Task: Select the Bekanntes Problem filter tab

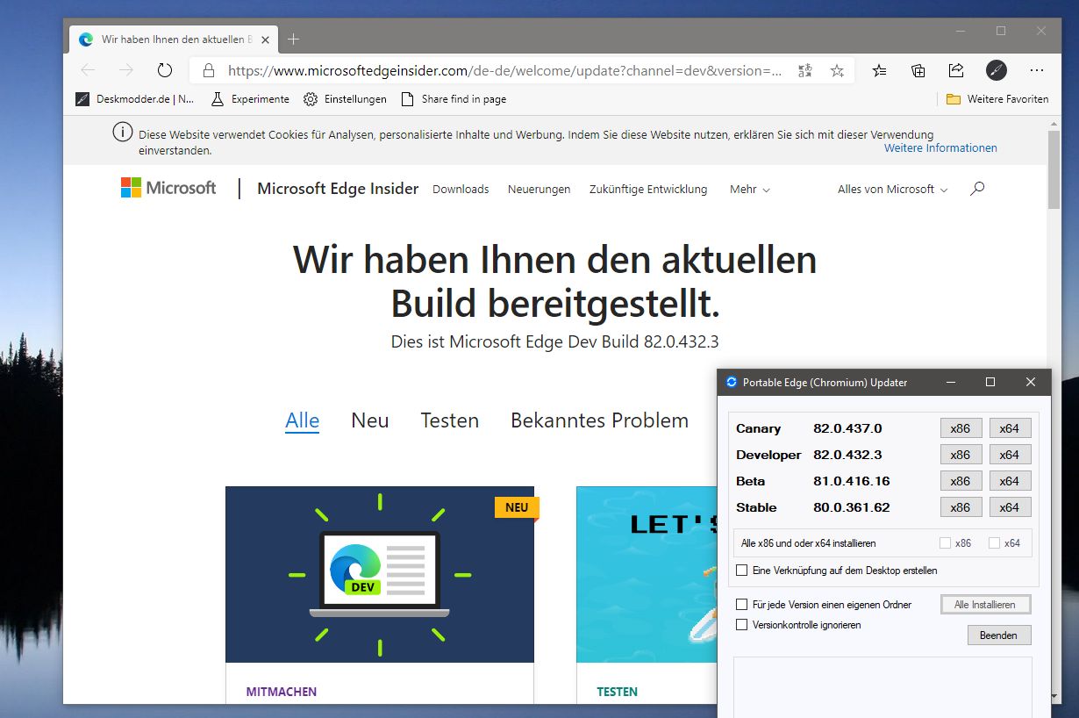Action: pyautogui.click(x=599, y=420)
